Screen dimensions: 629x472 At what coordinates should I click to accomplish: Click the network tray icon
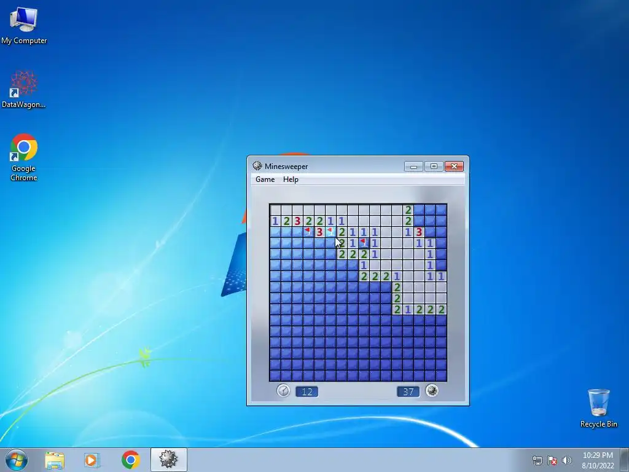[537, 460]
